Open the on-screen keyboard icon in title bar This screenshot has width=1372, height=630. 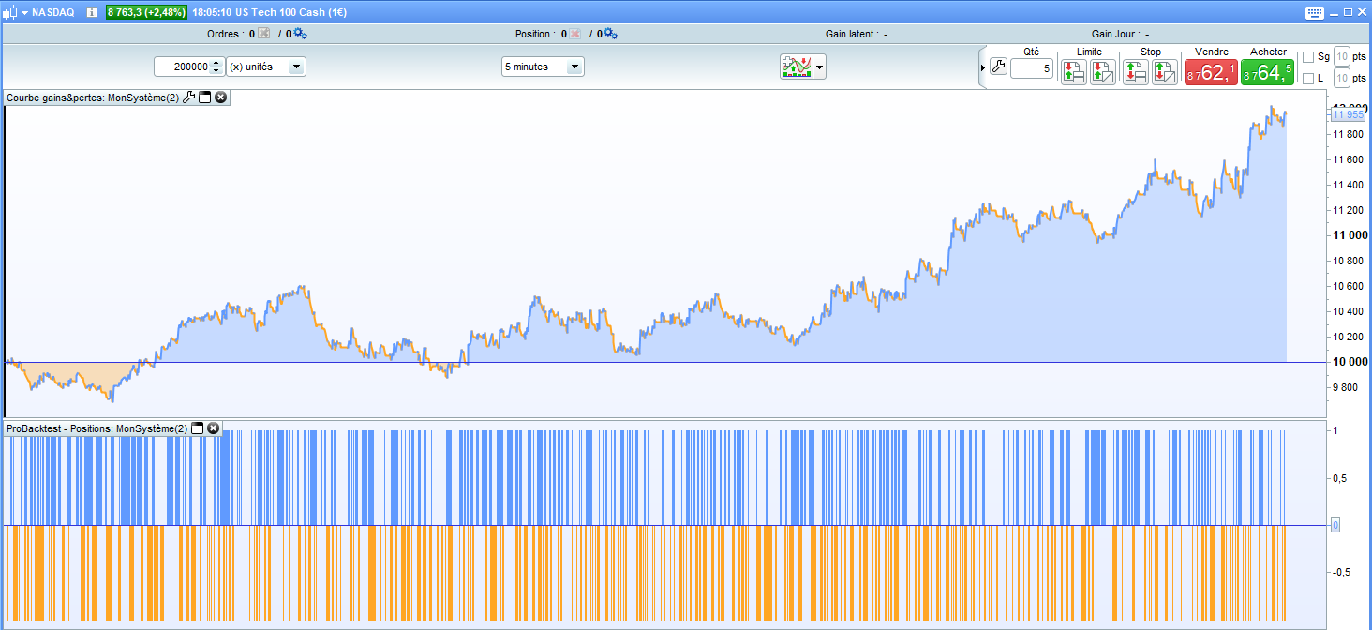pyautogui.click(x=1314, y=12)
